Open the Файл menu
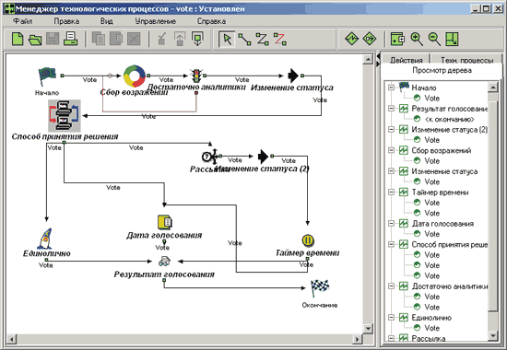 (x=23, y=21)
